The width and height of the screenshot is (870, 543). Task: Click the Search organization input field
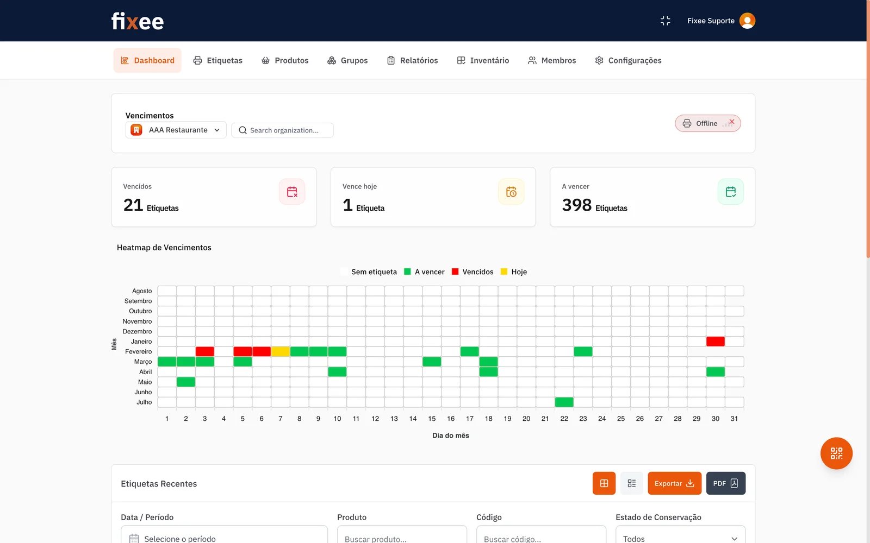point(283,130)
